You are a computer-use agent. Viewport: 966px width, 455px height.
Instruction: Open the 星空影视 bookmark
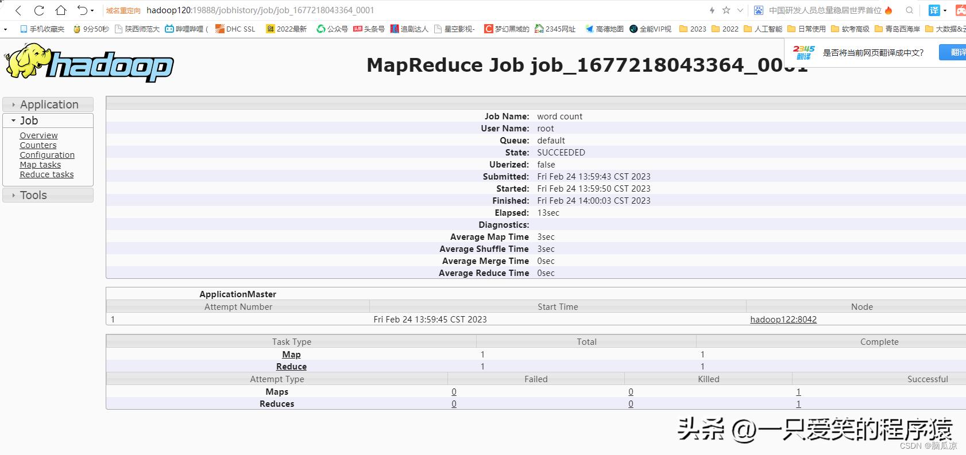coord(455,29)
